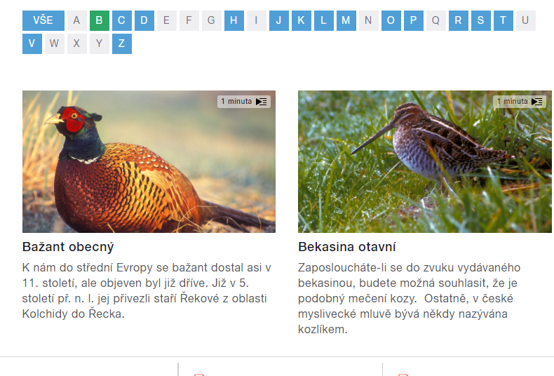Click the playlist icon on pheasant thumbnail
This screenshot has height=376, width=554.
click(x=262, y=102)
